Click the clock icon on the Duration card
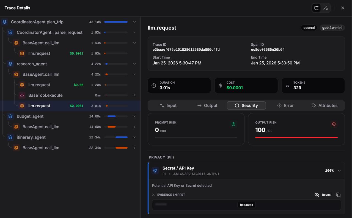Screen dimensions: 352x218 pos(153,85)
